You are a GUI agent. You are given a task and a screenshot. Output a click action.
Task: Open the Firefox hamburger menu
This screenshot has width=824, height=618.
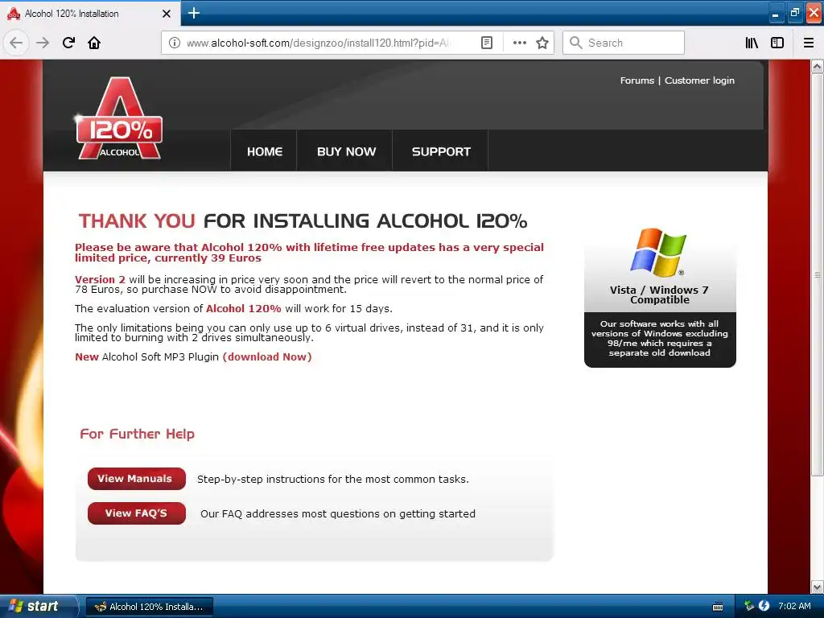click(809, 43)
